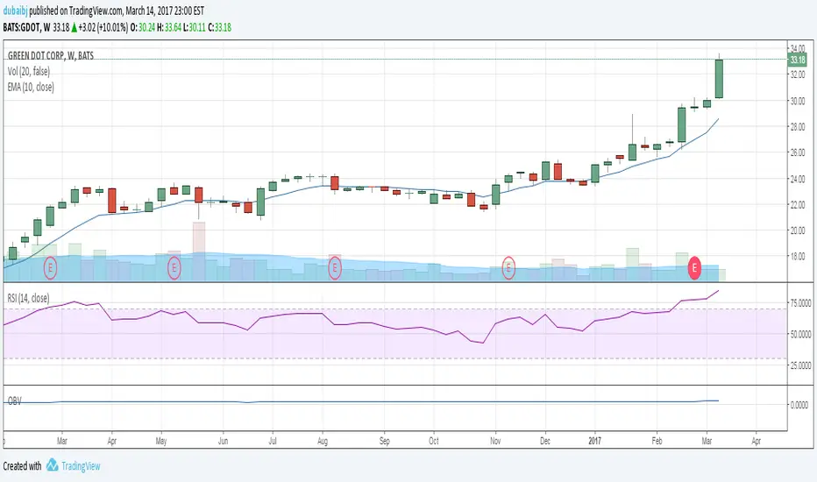The image size is (817, 482).
Task: Click the L:30.11 low value
Action: (x=196, y=28)
